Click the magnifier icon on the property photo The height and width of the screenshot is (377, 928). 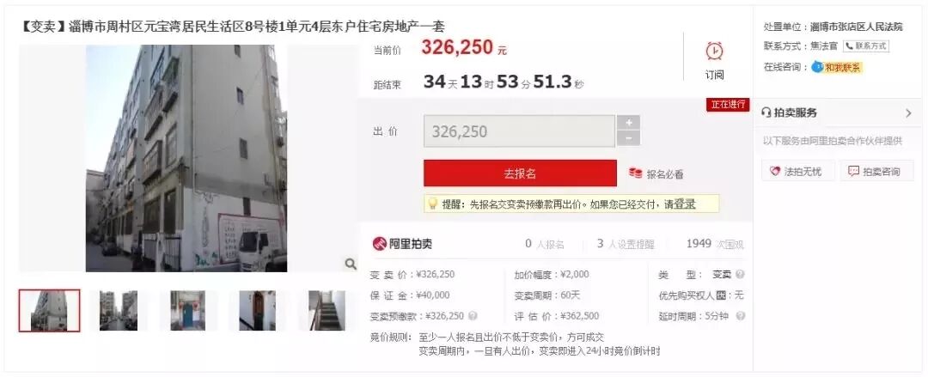(351, 264)
